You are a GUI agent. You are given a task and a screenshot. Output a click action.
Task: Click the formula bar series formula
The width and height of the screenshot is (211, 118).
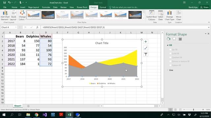pyautogui.click(x=74, y=27)
